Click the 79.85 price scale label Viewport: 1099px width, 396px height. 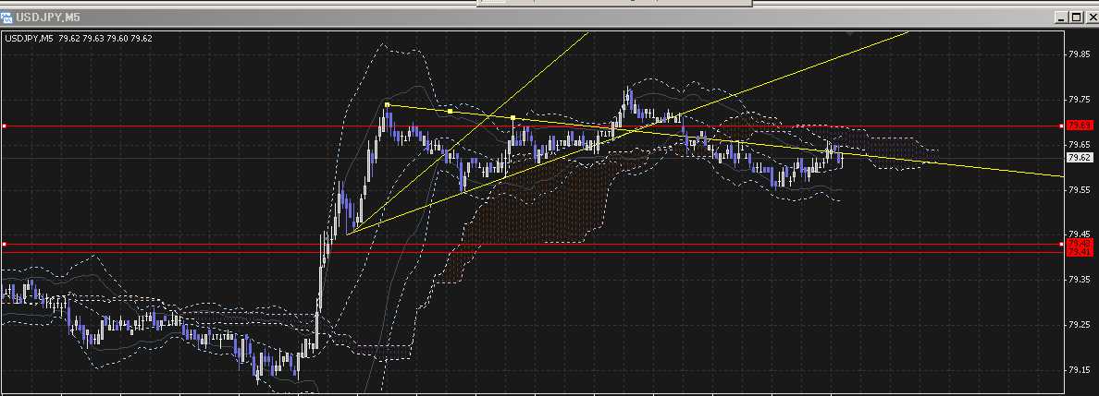pyautogui.click(x=1077, y=54)
